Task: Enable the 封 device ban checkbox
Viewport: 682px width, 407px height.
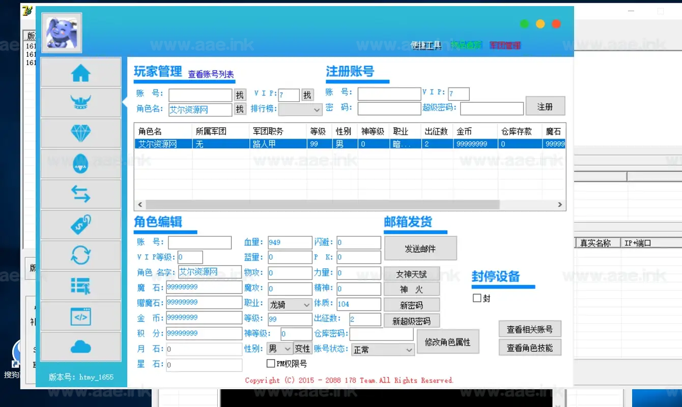Action: [x=477, y=298]
